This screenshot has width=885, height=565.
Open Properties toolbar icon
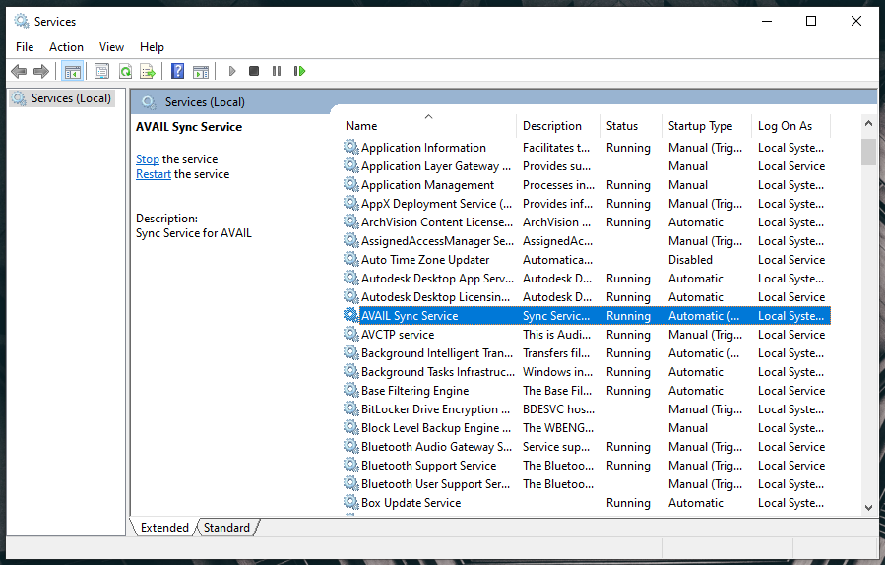pyautogui.click(x=102, y=71)
